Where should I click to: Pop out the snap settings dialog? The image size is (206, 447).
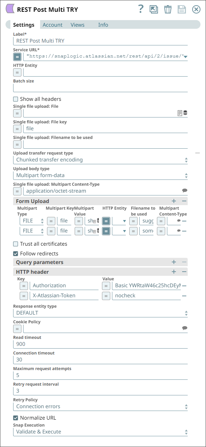[x=154, y=9]
